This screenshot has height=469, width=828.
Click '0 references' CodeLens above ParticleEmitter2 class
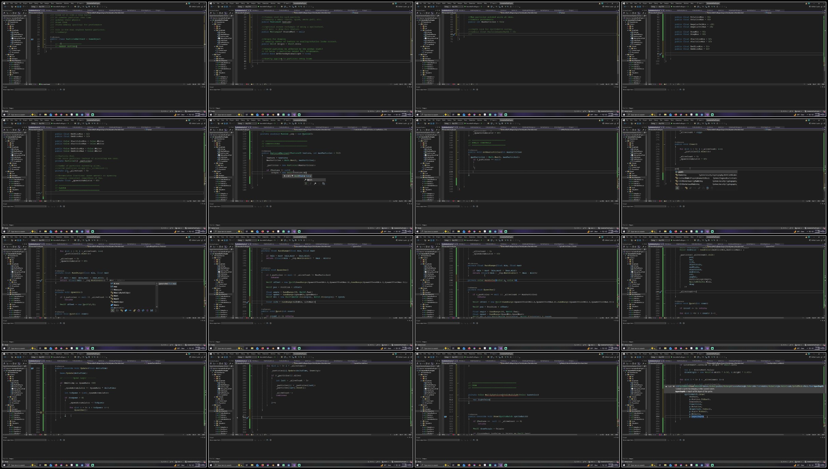[55, 37]
